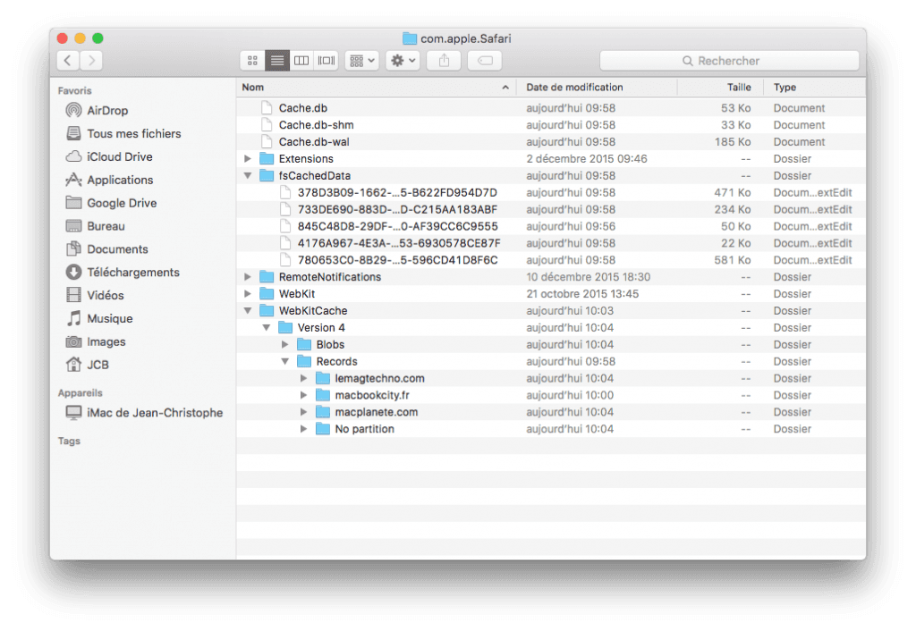Sort by Date de modification column
This screenshot has height=631, width=916.
click(x=597, y=87)
